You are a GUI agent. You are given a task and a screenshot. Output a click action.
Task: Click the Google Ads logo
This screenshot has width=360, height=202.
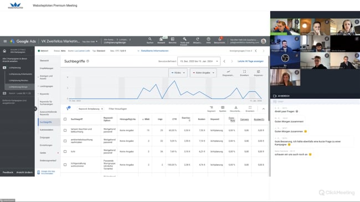click(x=23, y=41)
